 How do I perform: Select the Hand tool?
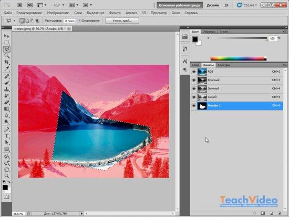pyautogui.click(x=7, y=170)
